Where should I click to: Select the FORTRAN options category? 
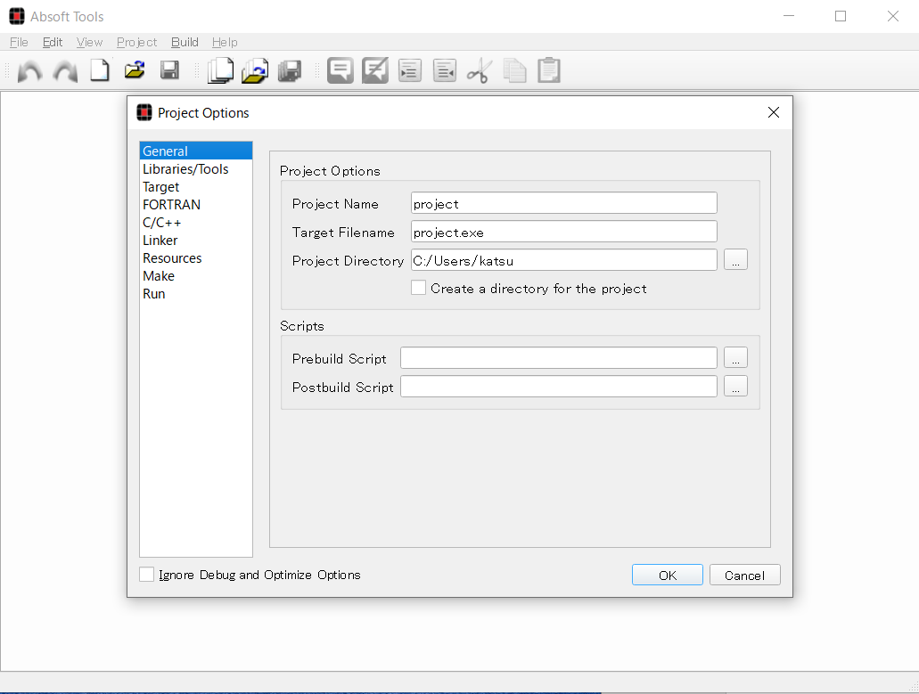(x=196, y=204)
